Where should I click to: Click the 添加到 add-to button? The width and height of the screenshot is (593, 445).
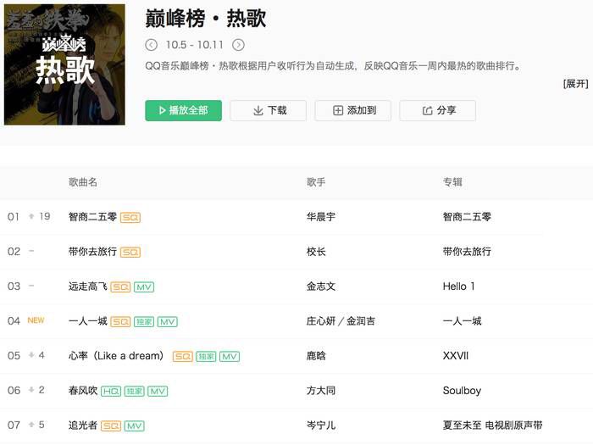[353, 110]
